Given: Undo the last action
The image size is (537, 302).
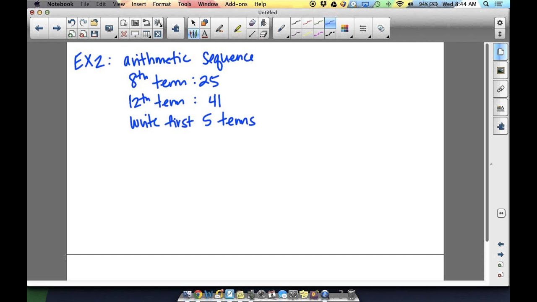Looking at the screenshot, I should pyautogui.click(x=72, y=23).
